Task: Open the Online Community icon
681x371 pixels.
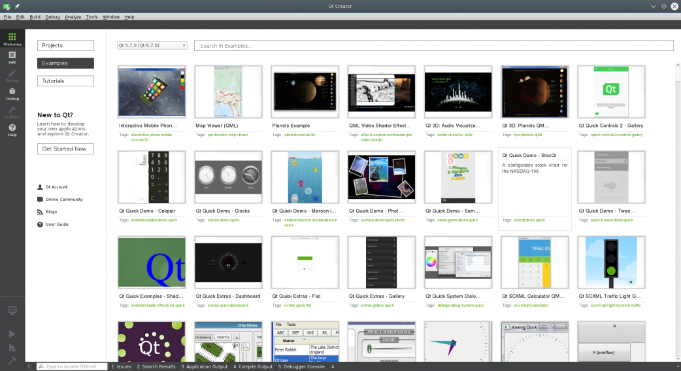Action: (x=41, y=200)
